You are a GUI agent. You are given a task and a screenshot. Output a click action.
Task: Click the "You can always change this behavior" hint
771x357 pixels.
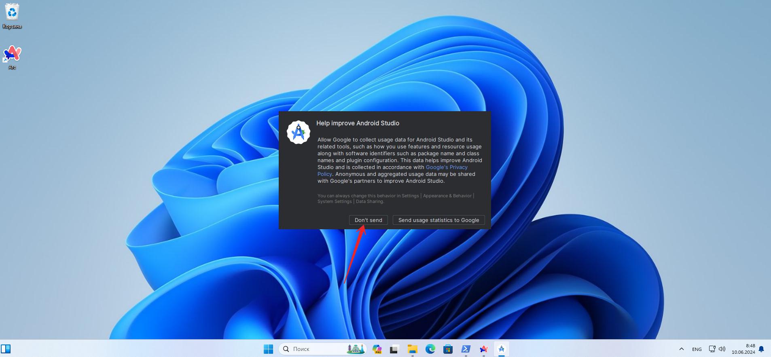click(x=396, y=199)
